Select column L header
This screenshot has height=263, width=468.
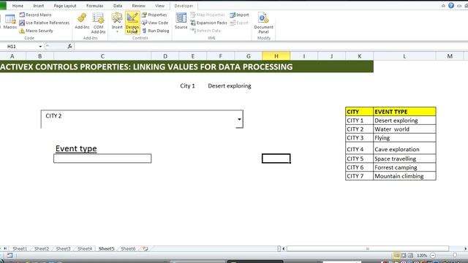404,56
